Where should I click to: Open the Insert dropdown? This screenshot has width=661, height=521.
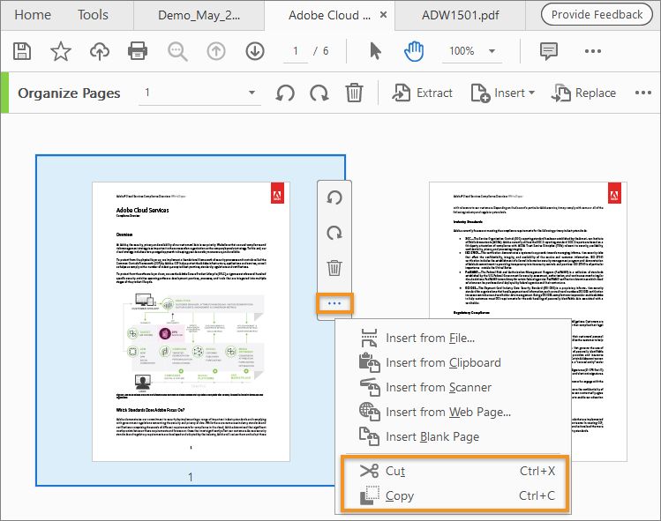(503, 93)
